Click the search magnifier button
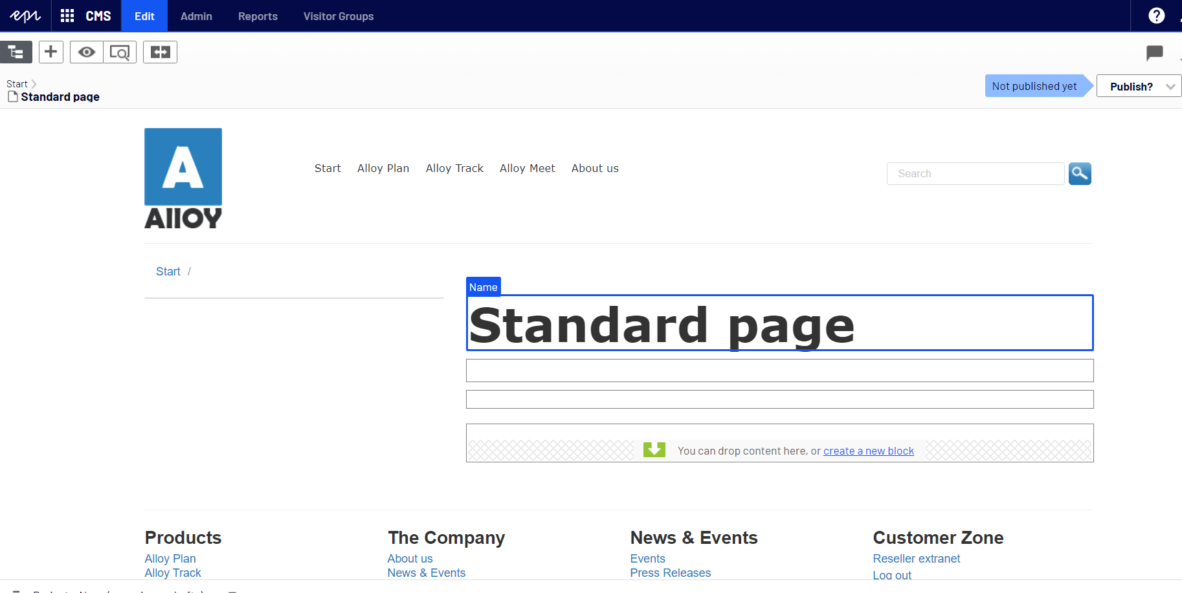The image size is (1182, 593). (1079, 173)
